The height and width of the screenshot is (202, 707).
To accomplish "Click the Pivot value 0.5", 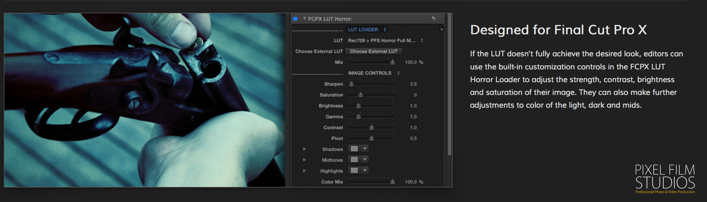I will (413, 138).
